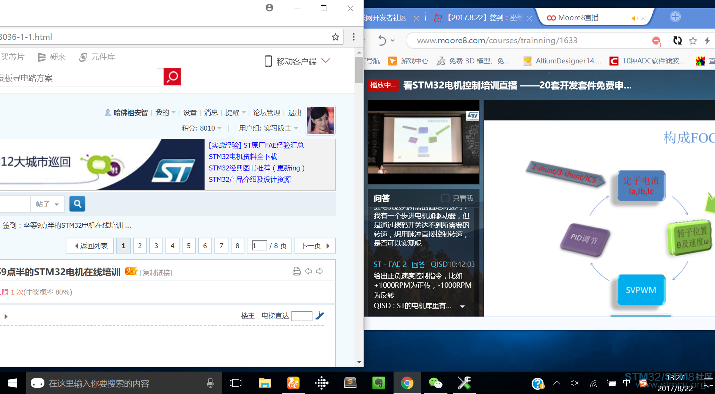The image size is (715, 394).
Task: Go to previous thread arrow icon
Action: tap(308, 271)
